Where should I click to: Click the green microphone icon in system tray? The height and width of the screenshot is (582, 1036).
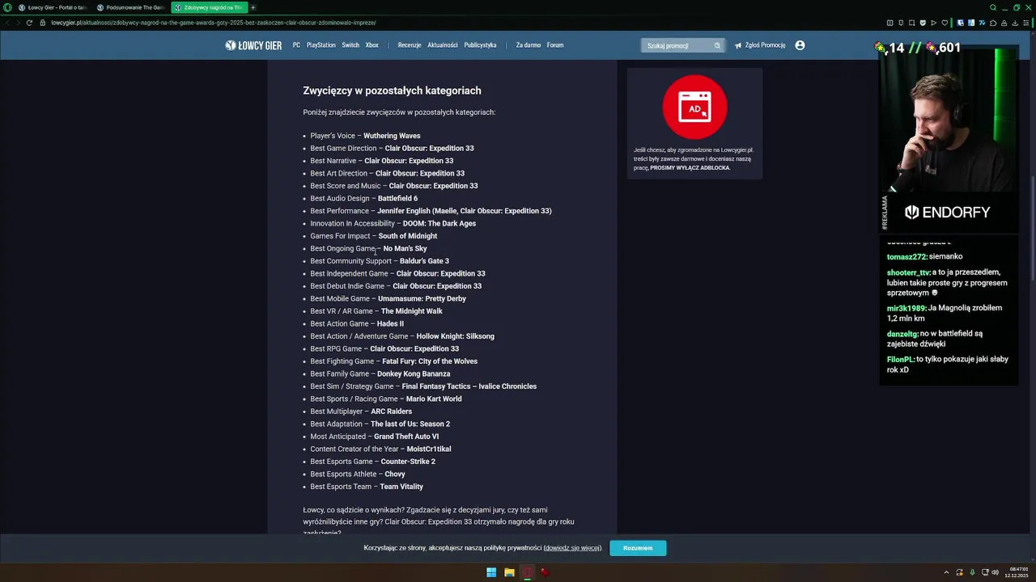click(972, 572)
